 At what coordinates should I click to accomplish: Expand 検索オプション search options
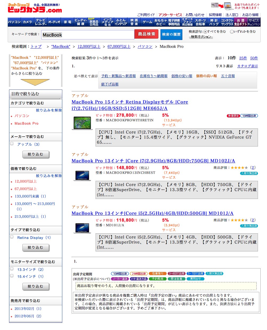click(x=201, y=37)
